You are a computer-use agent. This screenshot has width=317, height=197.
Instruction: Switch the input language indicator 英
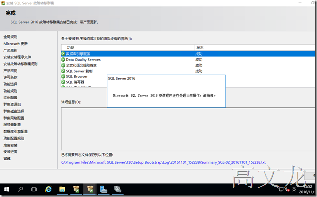(x=294, y=189)
